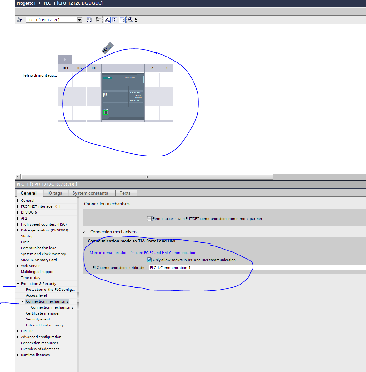The image size is (366, 372).
Task: Open the System constants tab
Action: point(90,193)
